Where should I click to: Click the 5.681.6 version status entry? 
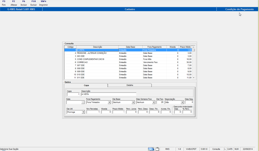click(x=204, y=149)
